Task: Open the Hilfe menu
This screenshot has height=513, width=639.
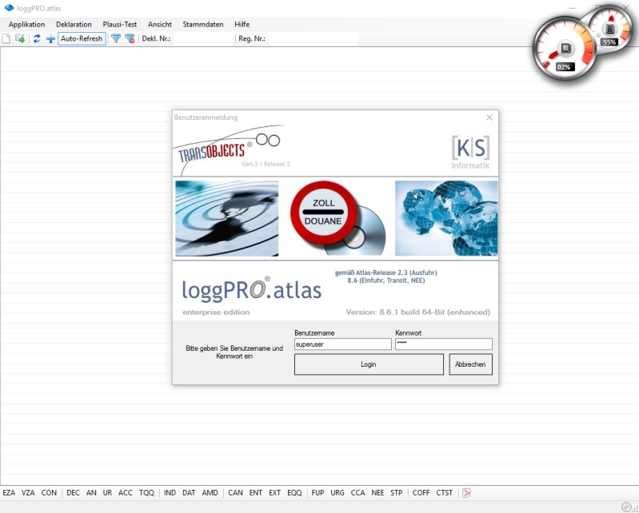Action: pos(242,25)
